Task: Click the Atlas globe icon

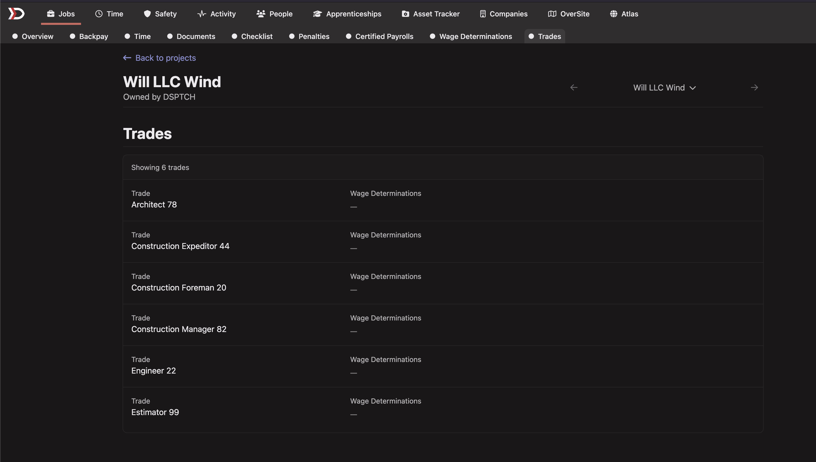Action: (613, 14)
